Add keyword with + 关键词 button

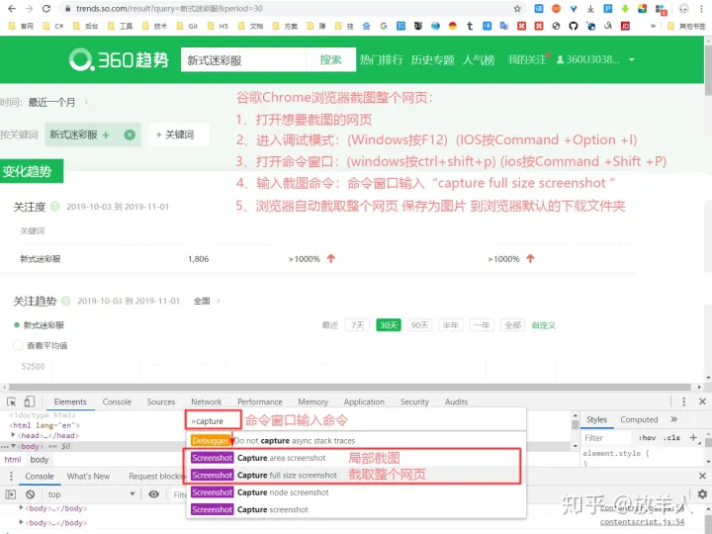[x=178, y=134]
